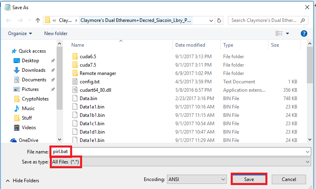Select the Data1c1.bin file
Screen dimensions: 316x189
pos(92,124)
